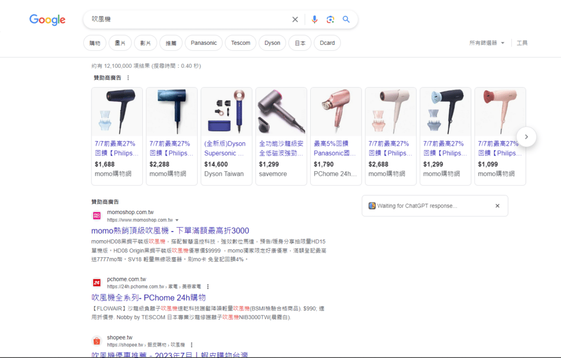Open the sponsored ads three-dot info menu
Image resolution: width=561 pixels, height=358 pixels.
pos(128,78)
